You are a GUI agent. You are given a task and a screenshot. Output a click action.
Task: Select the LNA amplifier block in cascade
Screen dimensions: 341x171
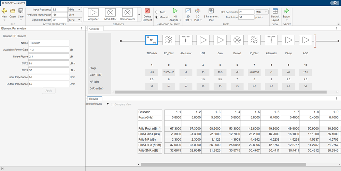tap(203, 40)
